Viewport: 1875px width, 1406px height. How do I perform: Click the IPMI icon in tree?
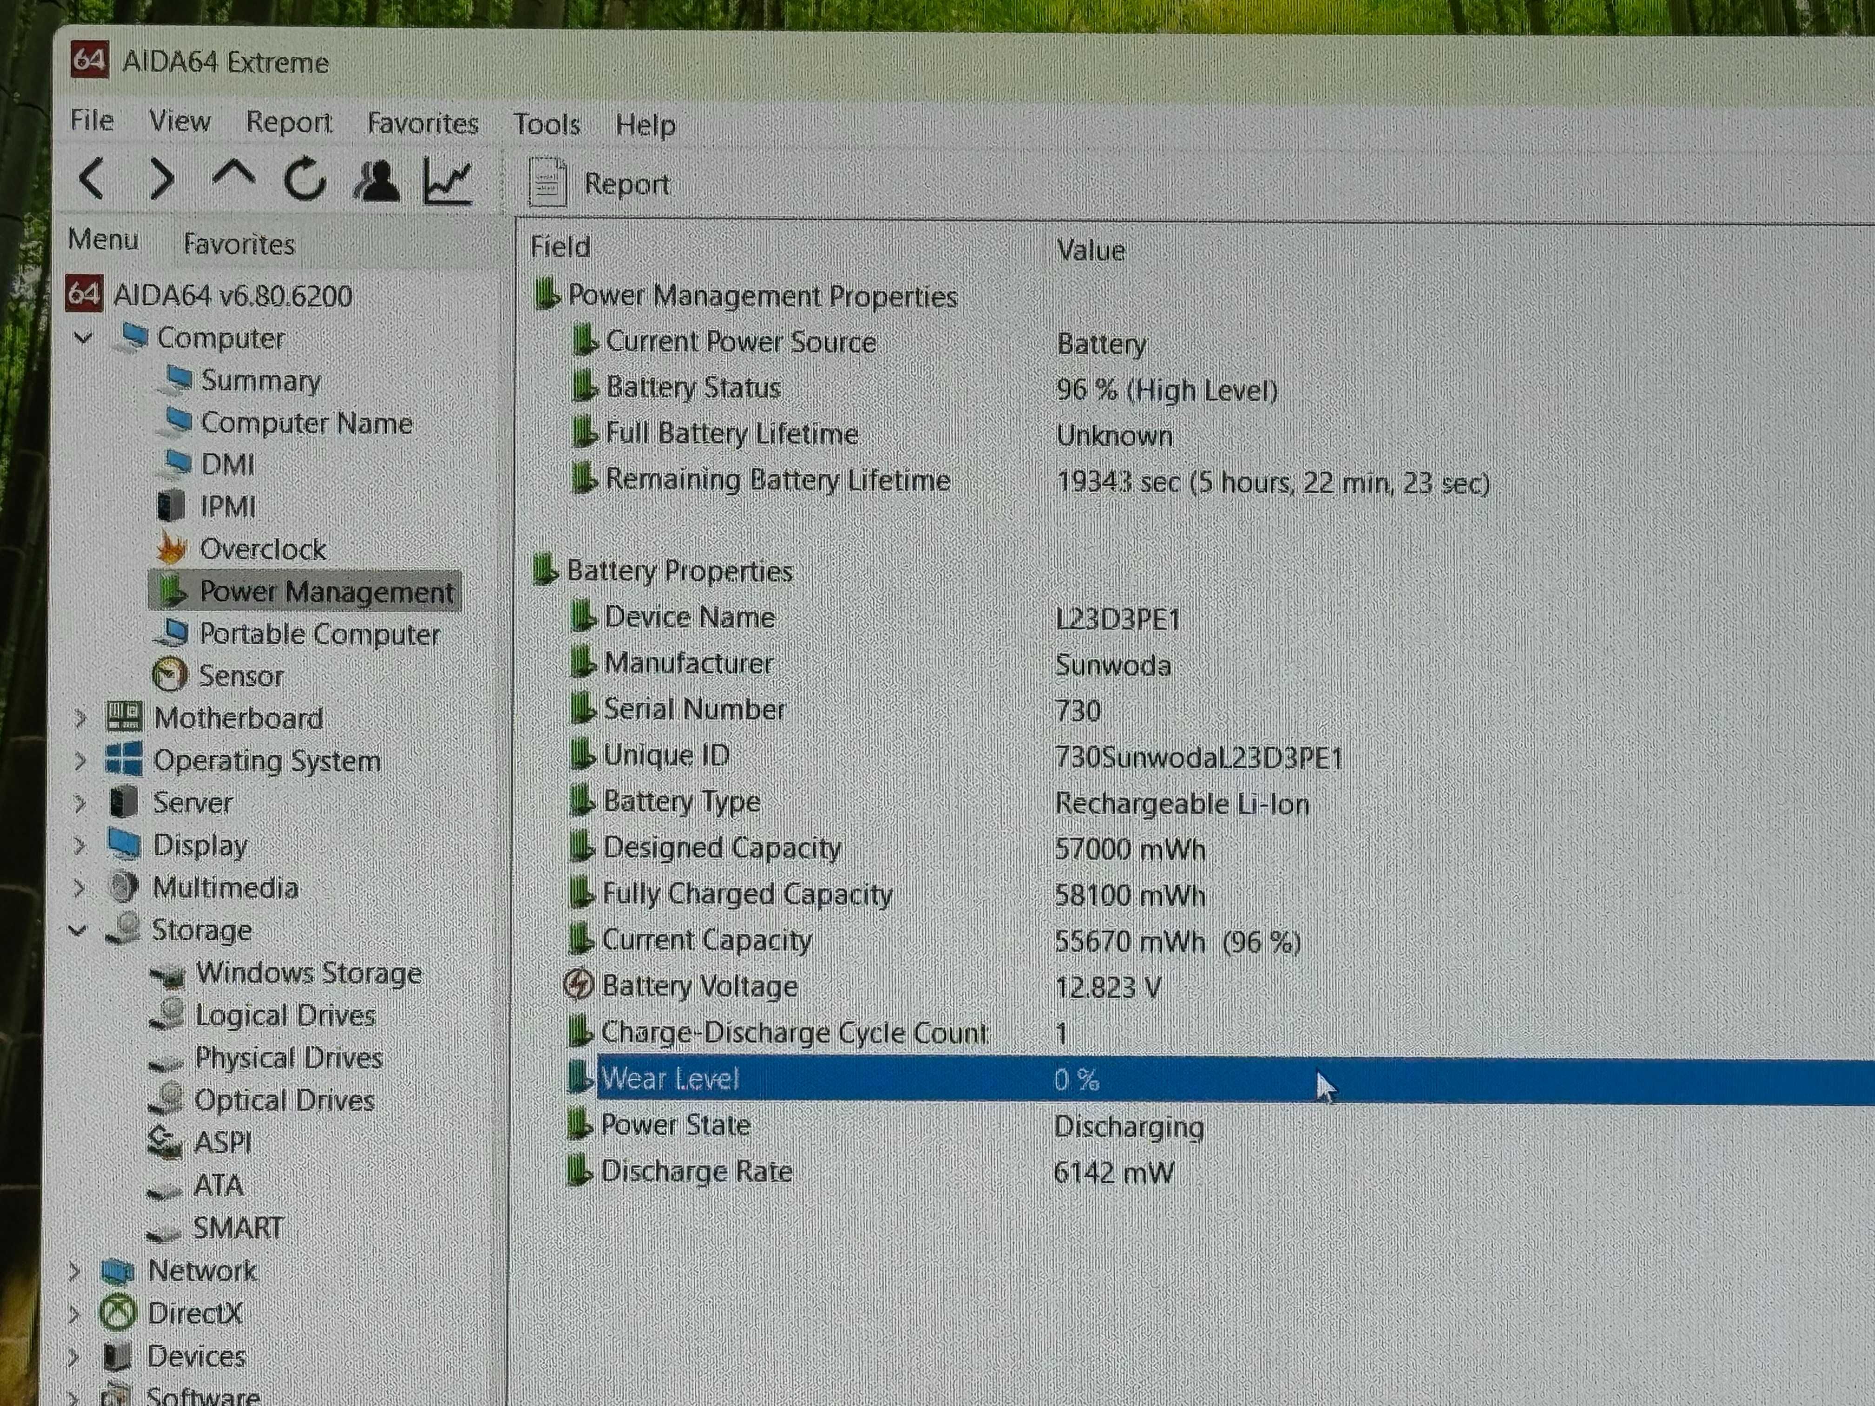pos(171,506)
